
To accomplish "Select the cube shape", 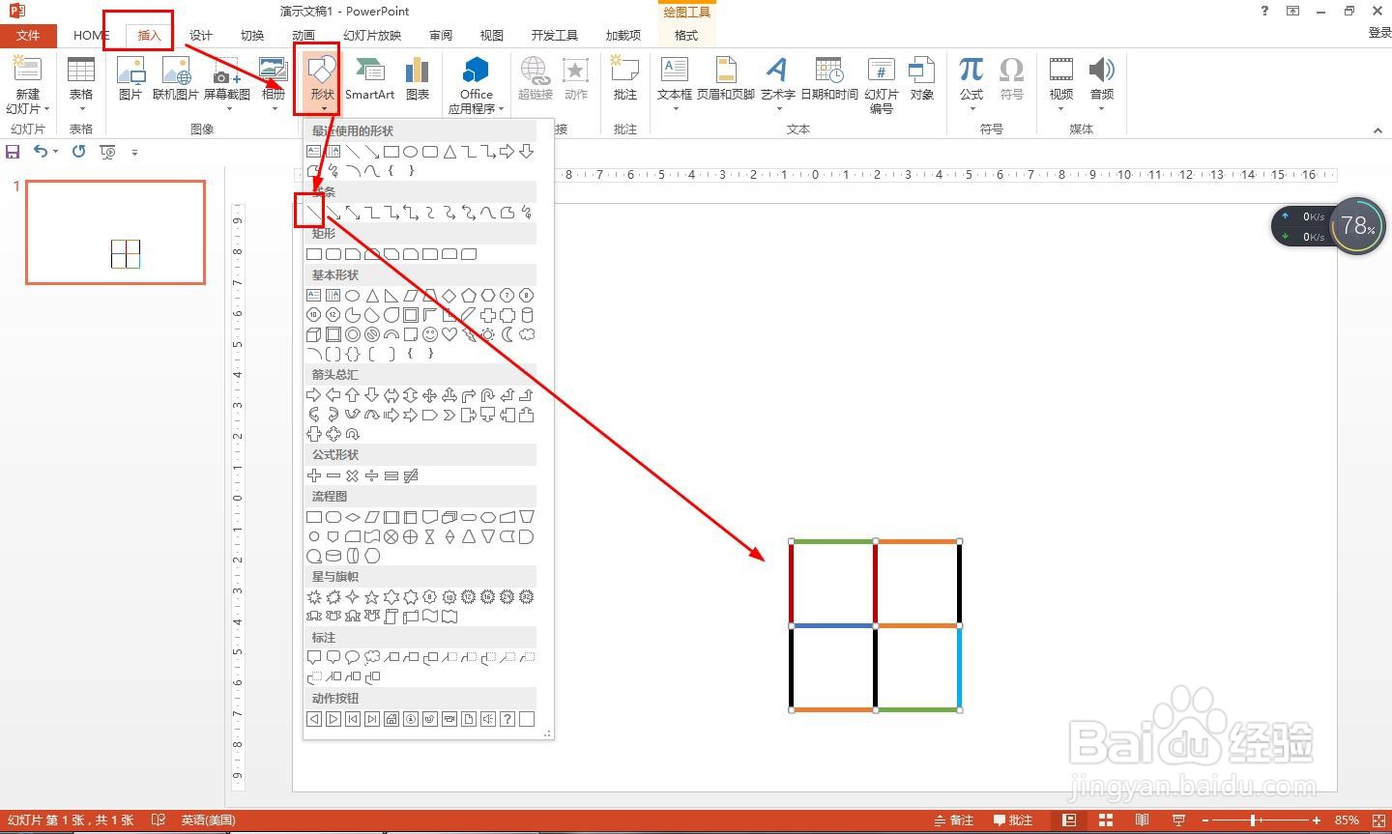I will tap(313, 334).
